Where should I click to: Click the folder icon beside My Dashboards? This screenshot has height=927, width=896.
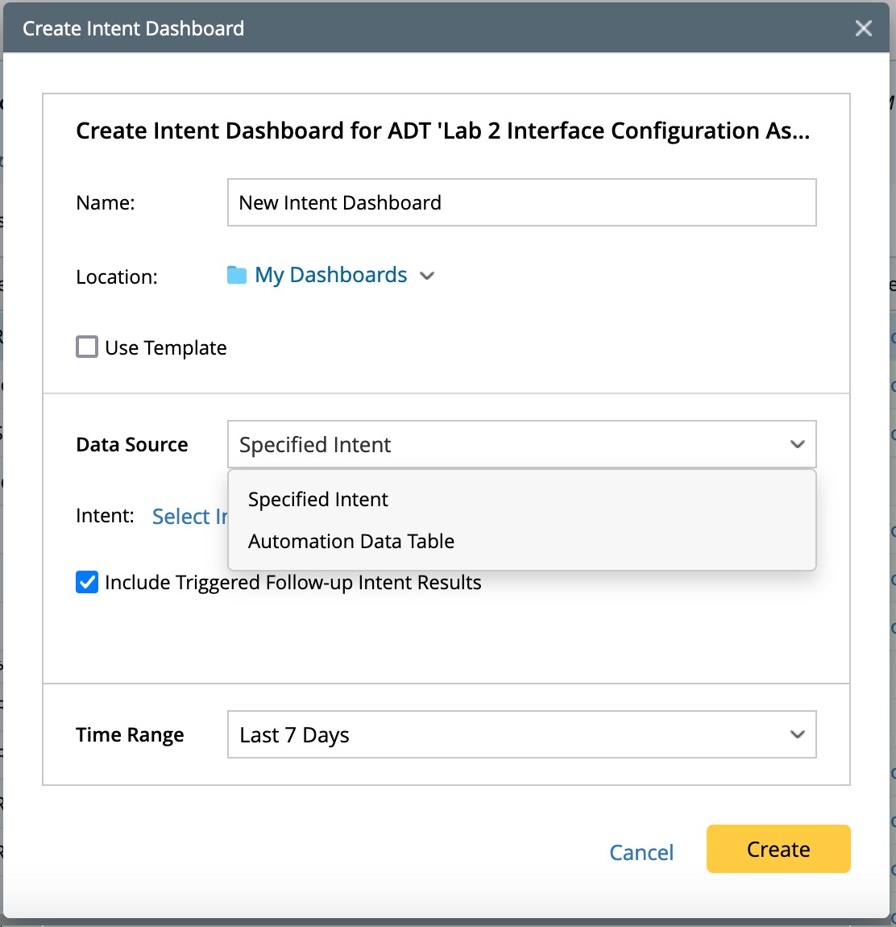[237, 276]
